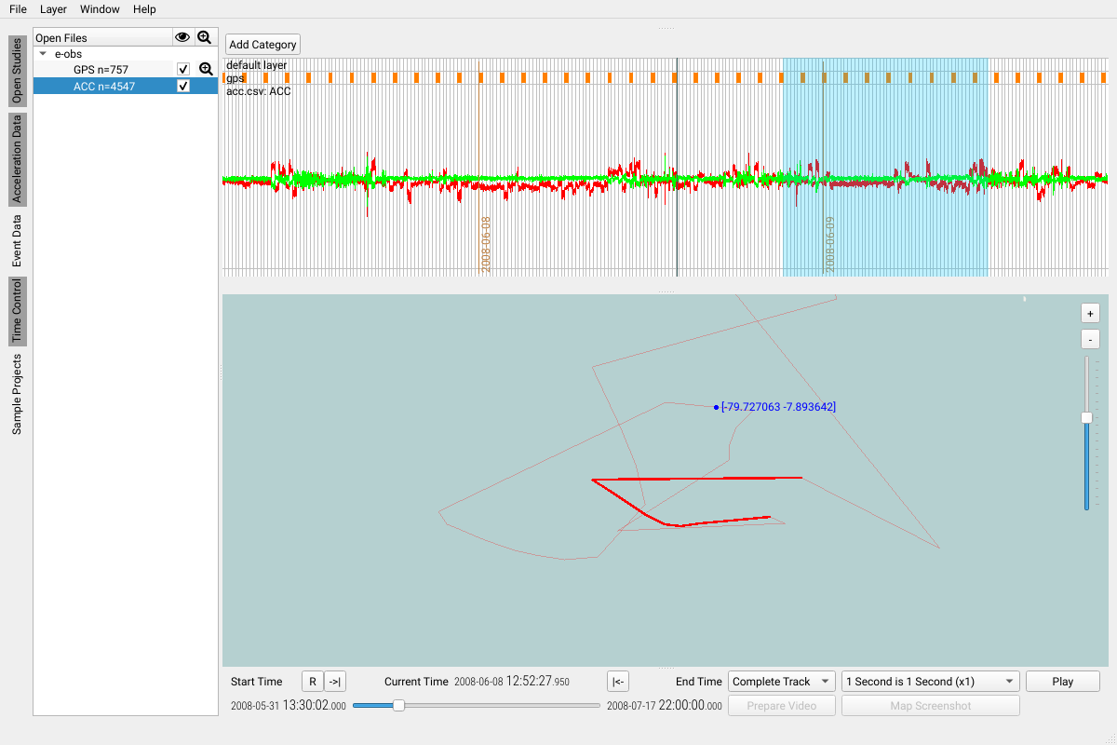Viewport: 1117px width, 745px height.
Task: Toggle the eye visibility icon in Open Files
Action: [182, 37]
